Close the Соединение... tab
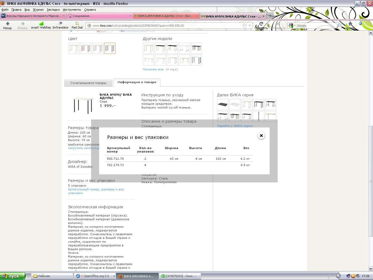This screenshot has height=280, width=373. 130,16
